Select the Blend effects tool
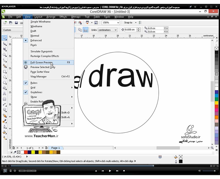The image size is (220, 179). [4, 115]
